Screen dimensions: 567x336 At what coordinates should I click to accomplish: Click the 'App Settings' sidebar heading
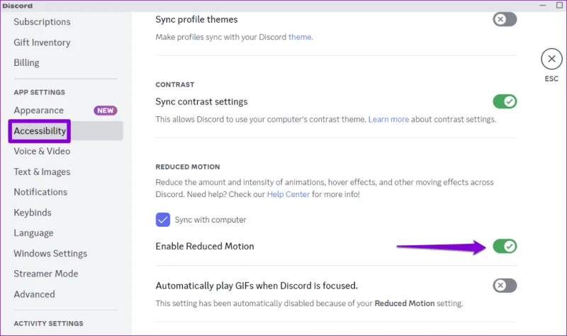coord(40,92)
